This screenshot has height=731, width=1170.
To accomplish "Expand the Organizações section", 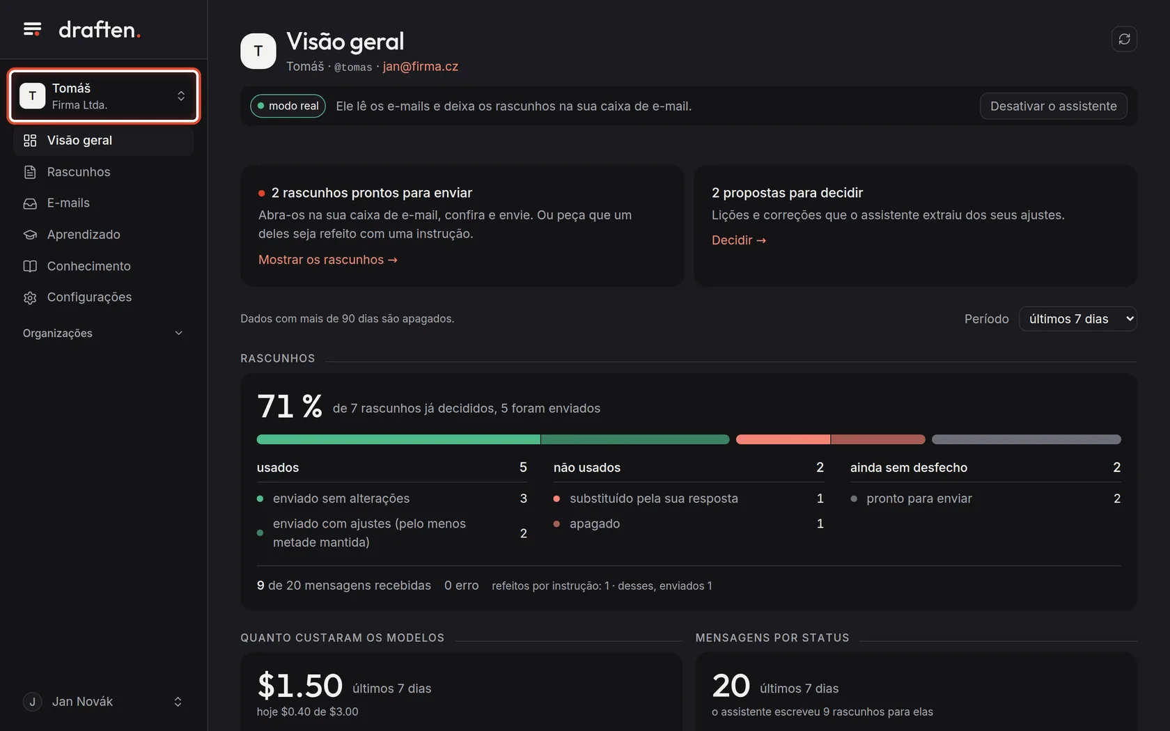I will pyautogui.click(x=104, y=333).
